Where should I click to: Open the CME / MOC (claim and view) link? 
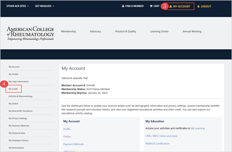pos(161,136)
